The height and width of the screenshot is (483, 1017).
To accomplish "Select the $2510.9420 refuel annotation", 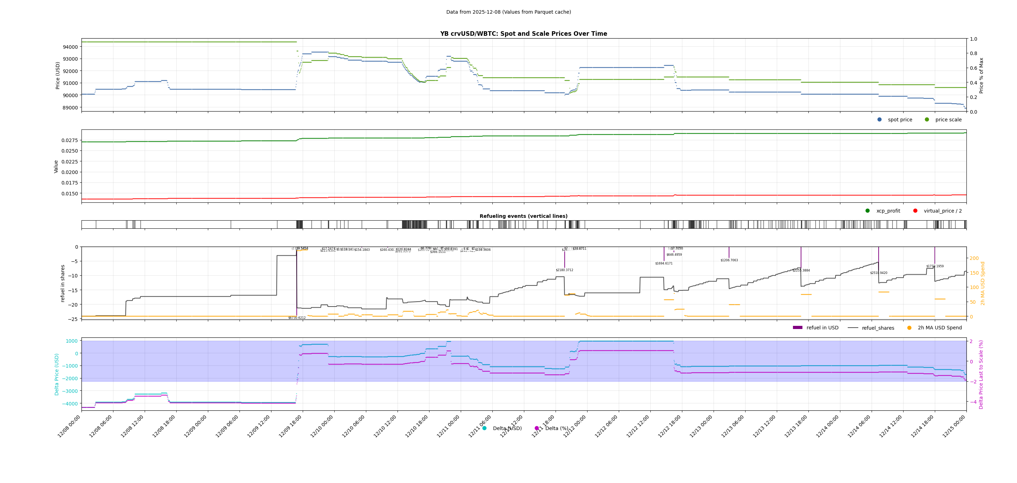I will (x=878, y=273).
